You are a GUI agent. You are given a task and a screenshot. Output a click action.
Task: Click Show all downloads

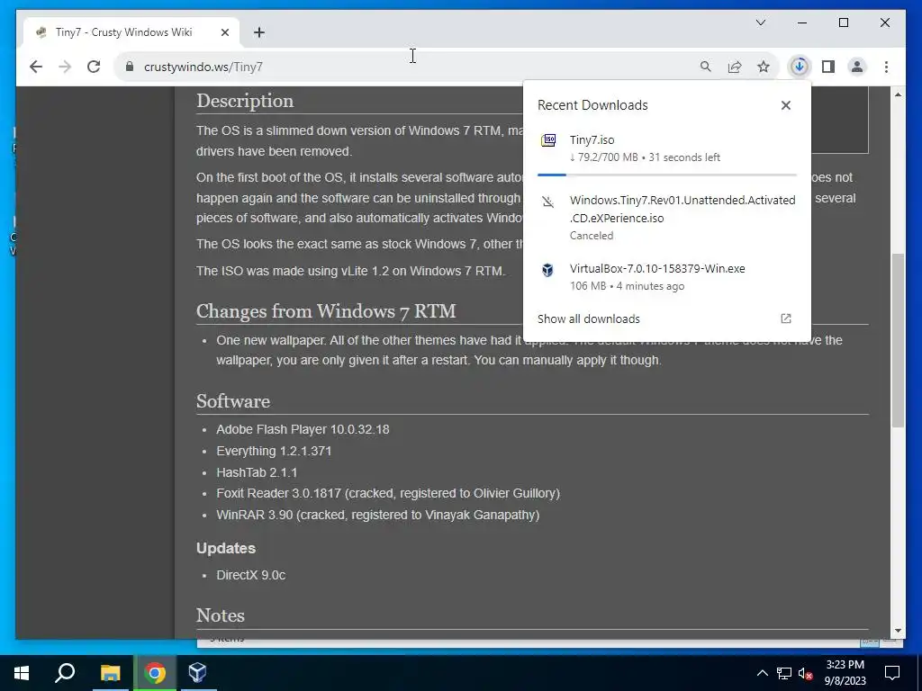(589, 319)
